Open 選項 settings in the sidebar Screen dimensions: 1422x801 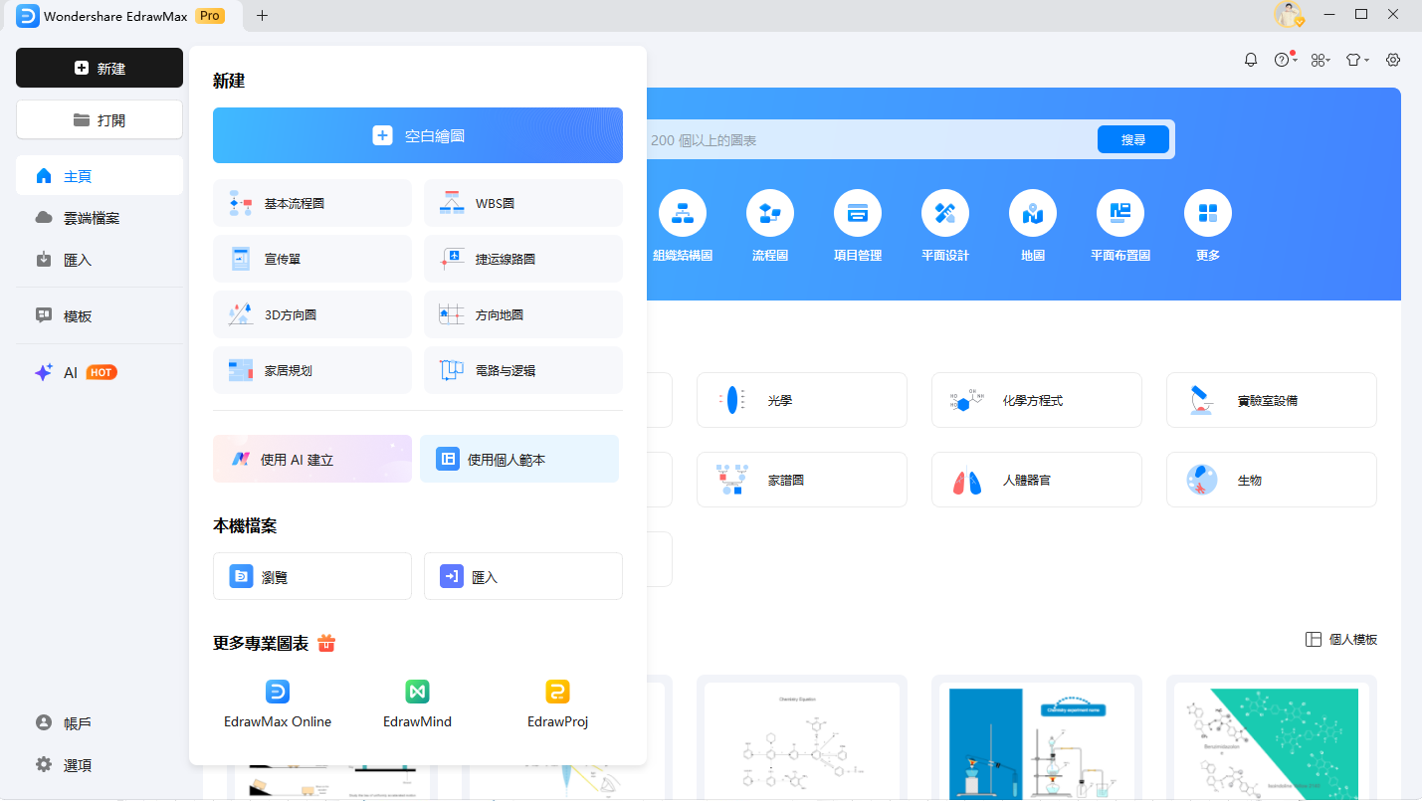pos(100,765)
